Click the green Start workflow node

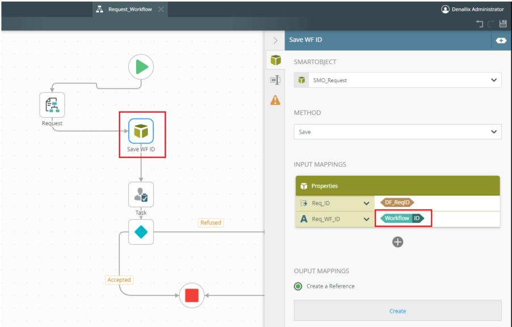[x=141, y=67]
